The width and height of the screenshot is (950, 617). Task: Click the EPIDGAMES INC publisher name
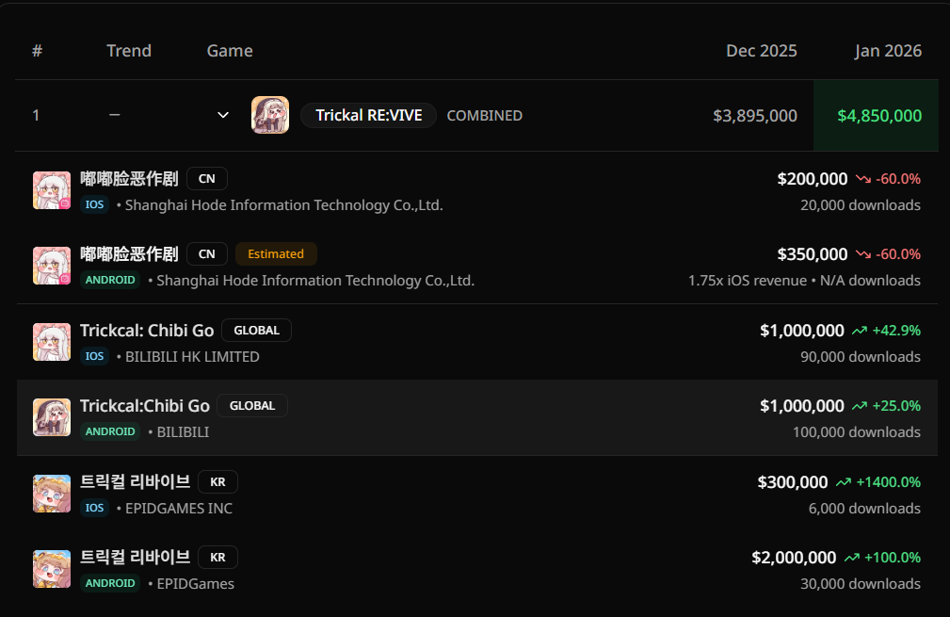tap(179, 508)
